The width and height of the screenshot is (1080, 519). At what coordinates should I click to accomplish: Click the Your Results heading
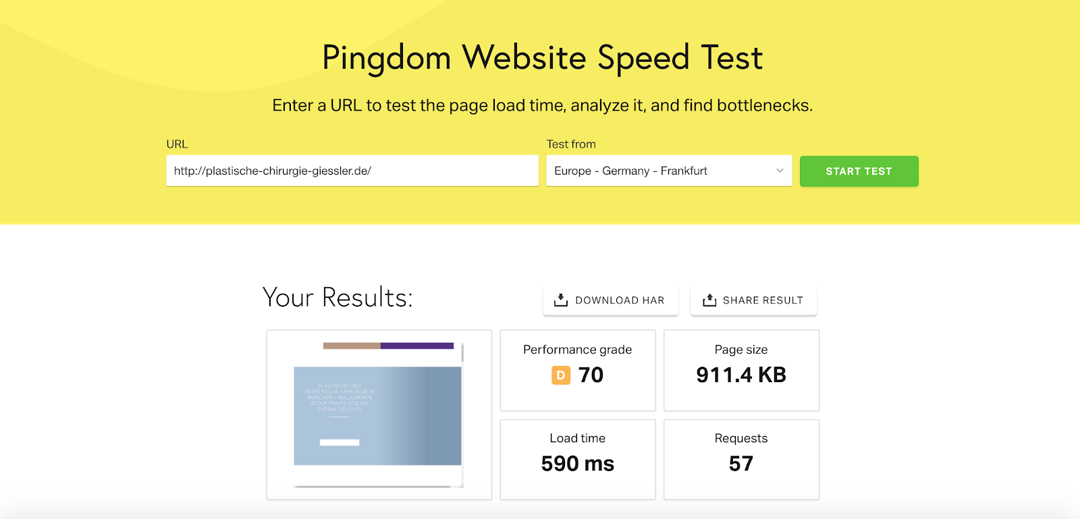(x=337, y=297)
